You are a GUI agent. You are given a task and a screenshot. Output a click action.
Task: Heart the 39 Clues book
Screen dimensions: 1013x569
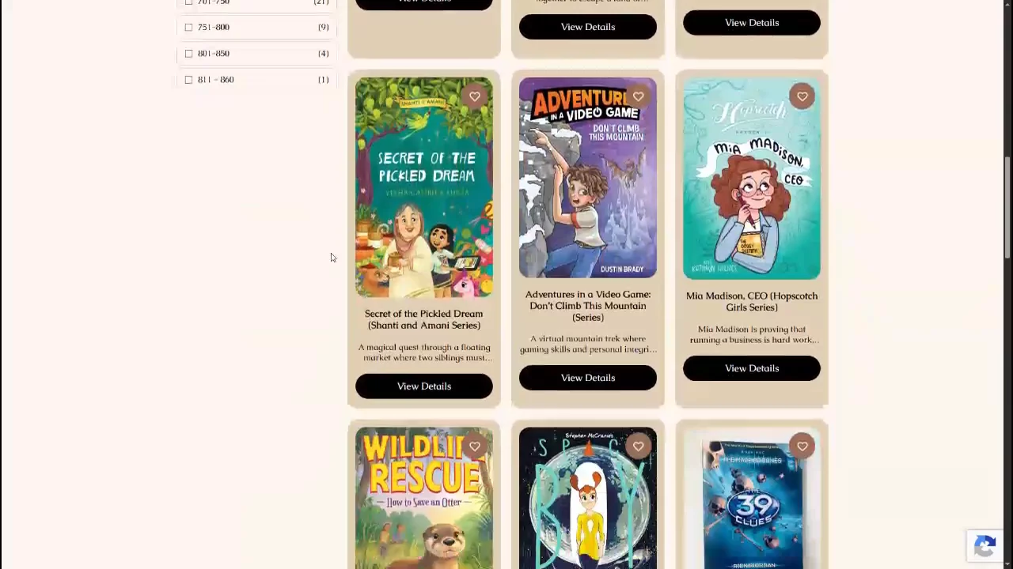click(802, 447)
